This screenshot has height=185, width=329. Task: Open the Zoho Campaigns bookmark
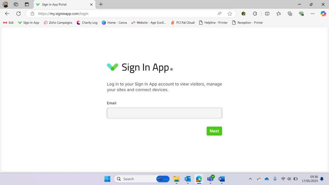(58, 23)
